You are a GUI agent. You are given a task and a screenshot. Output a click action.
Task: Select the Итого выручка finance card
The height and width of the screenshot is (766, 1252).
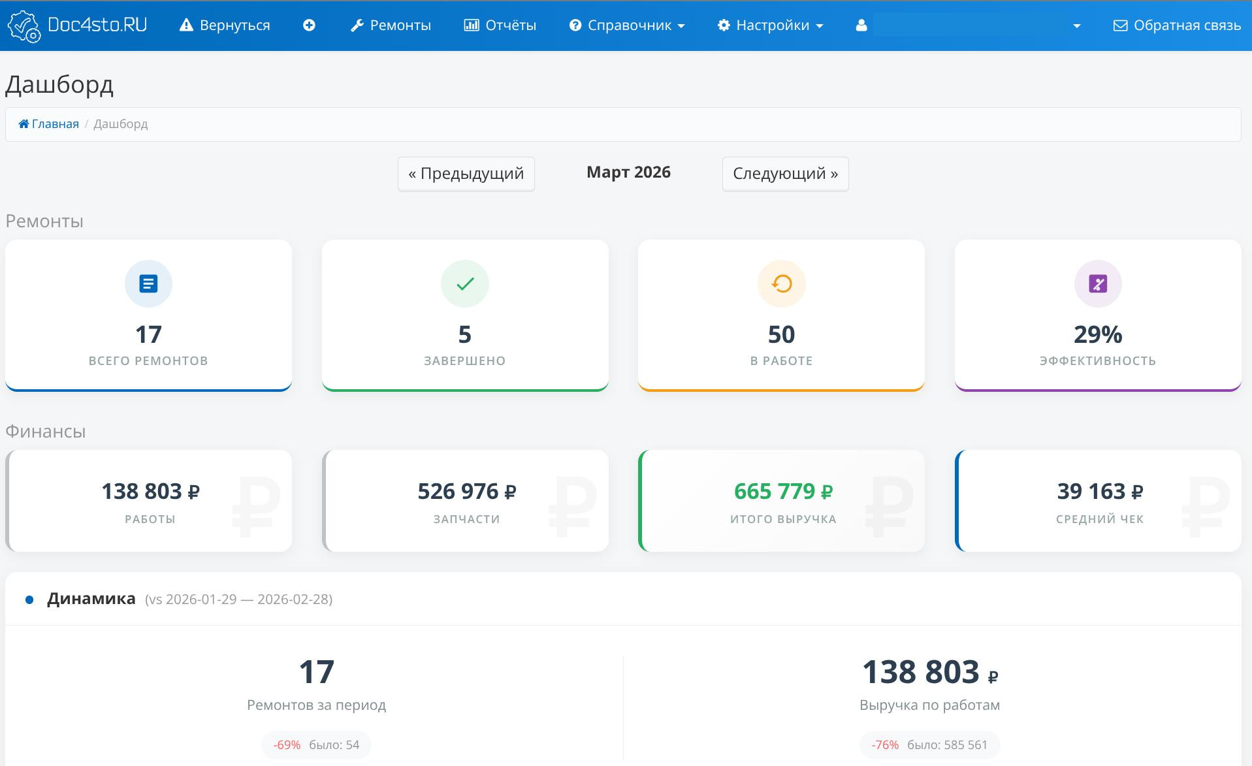[x=782, y=501]
